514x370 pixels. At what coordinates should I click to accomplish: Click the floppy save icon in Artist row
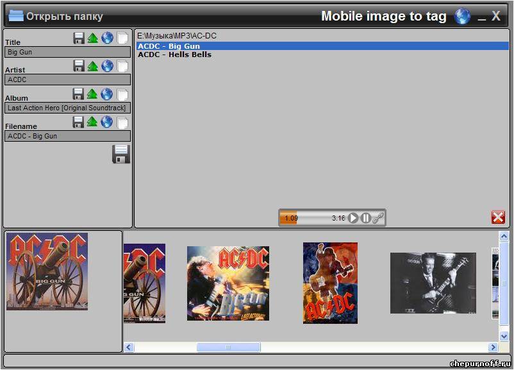pyautogui.click(x=79, y=66)
